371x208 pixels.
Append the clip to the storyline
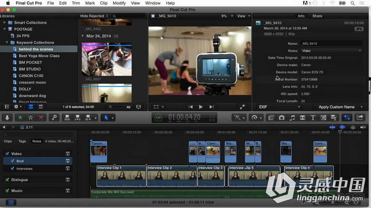coord(88,118)
